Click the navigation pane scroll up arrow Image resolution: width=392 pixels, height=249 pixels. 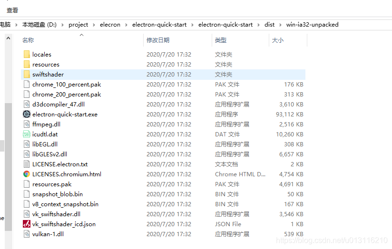coord(8,38)
